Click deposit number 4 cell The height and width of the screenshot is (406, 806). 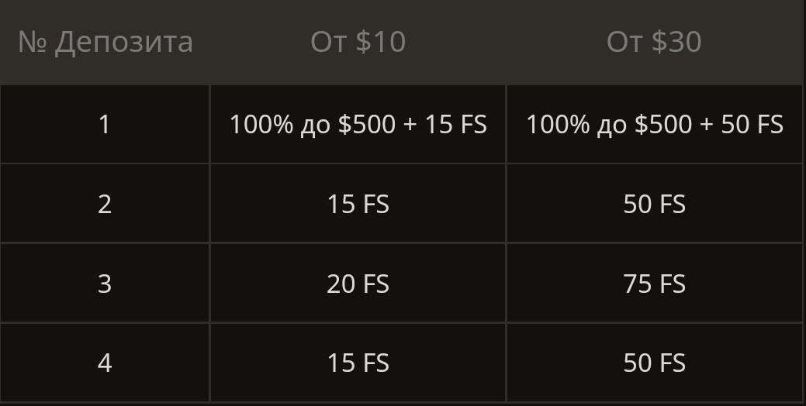tap(105, 363)
